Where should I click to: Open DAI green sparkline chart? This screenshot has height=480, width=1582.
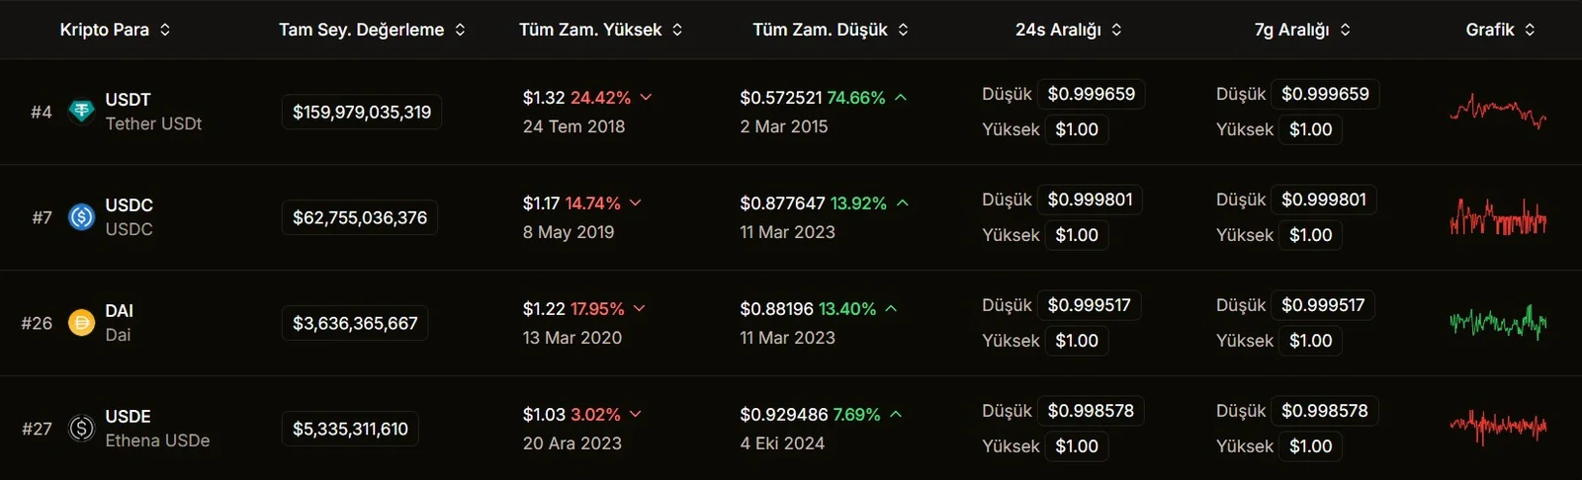coord(1498,323)
